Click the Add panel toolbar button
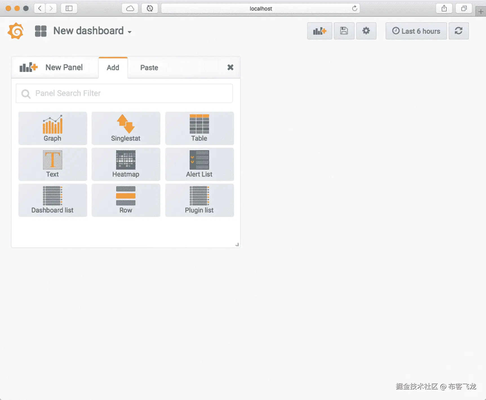The image size is (486, 400). [x=319, y=31]
